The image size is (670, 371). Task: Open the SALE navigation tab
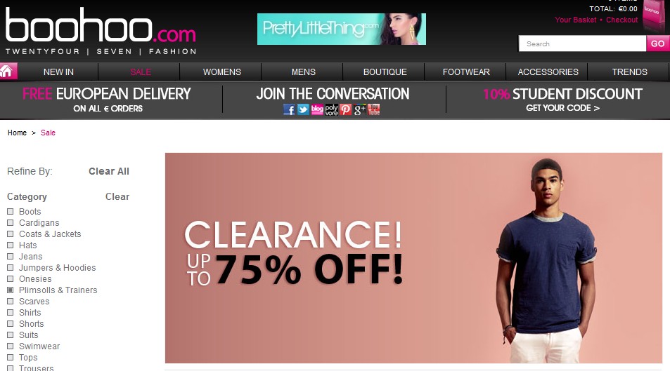[141, 72]
